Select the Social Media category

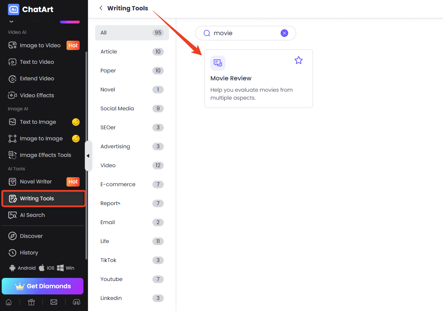point(117,109)
